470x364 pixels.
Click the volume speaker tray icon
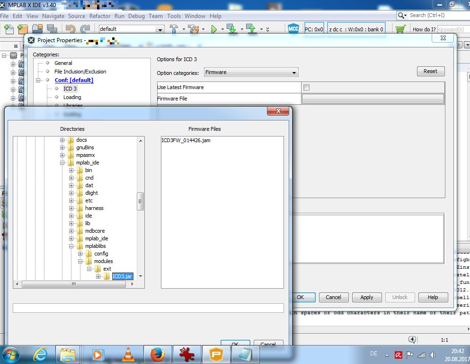[433, 355]
